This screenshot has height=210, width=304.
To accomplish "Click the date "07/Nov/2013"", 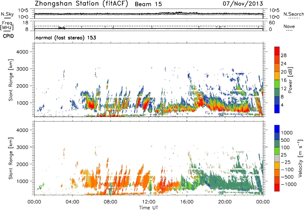I will pos(243,4).
